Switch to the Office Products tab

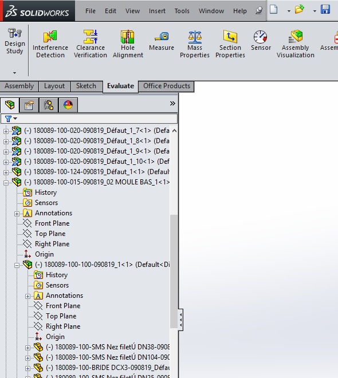(x=167, y=86)
